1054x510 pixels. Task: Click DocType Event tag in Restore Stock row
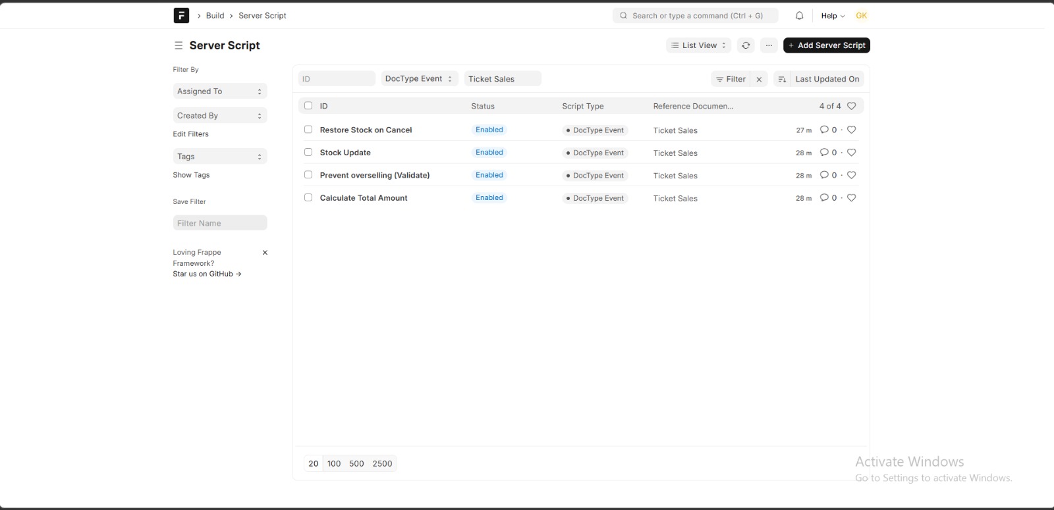595,130
